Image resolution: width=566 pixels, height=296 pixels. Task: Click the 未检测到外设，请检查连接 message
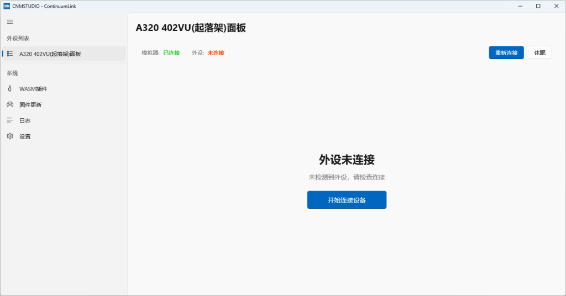[347, 177]
